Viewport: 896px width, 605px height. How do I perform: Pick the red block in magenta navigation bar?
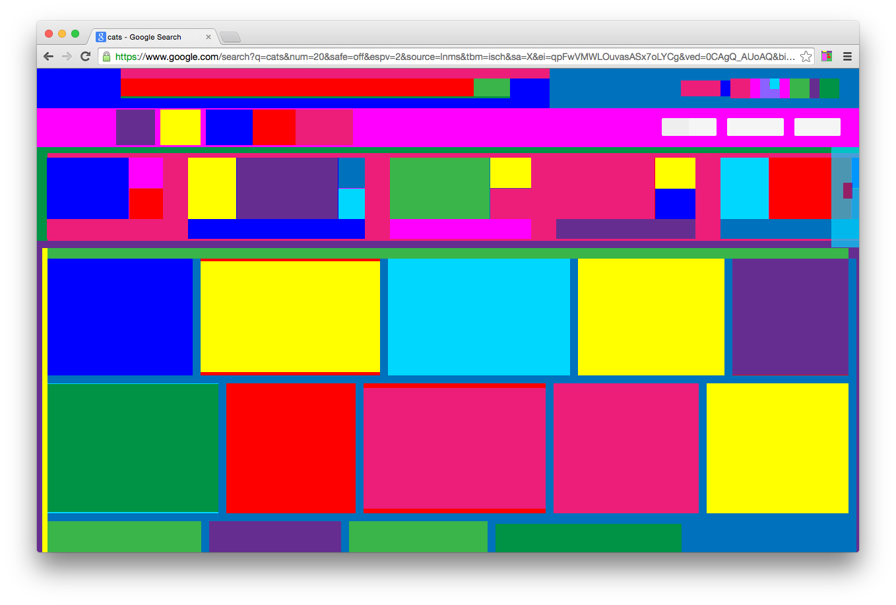coord(274,127)
